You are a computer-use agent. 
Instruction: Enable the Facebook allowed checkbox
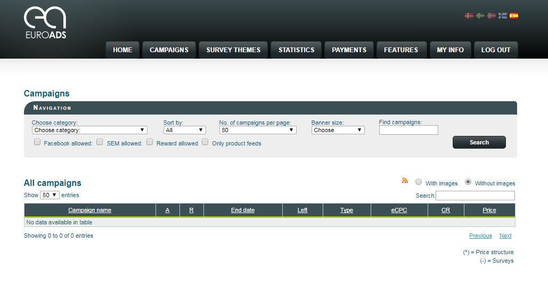click(x=37, y=142)
